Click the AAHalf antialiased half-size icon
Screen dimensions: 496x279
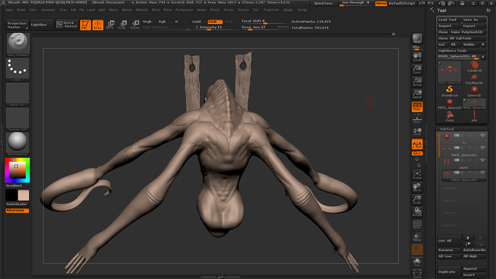point(417,94)
